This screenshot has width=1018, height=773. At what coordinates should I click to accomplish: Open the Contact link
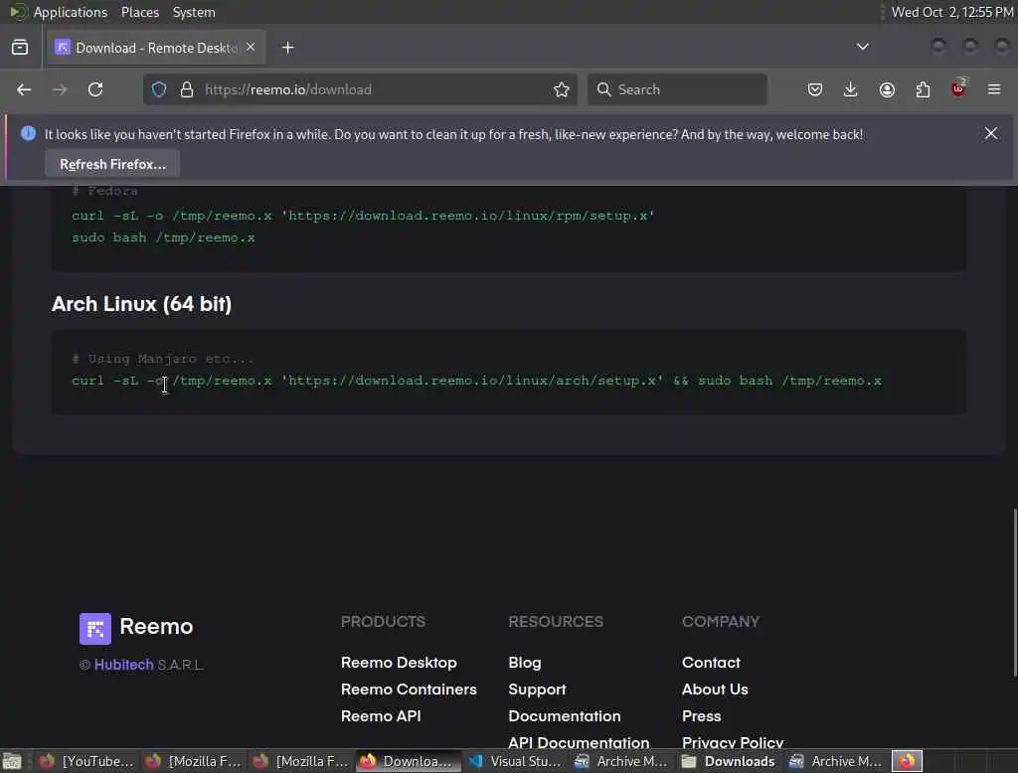pos(711,663)
